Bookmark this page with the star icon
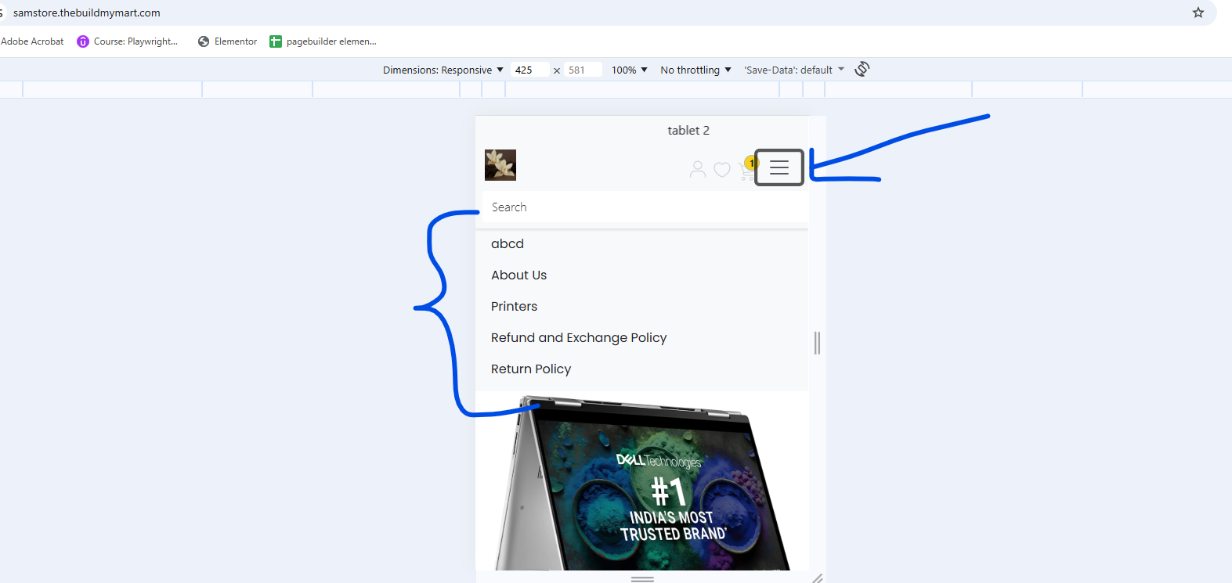Image resolution: width=1232 pixels, height=583 pixels. [x=1198, y=13]
